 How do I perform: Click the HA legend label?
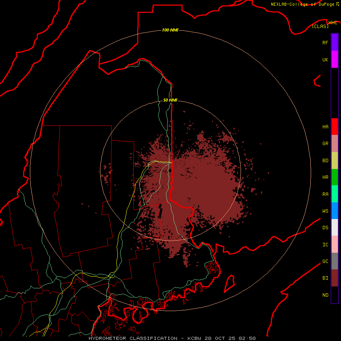(325, 127)
